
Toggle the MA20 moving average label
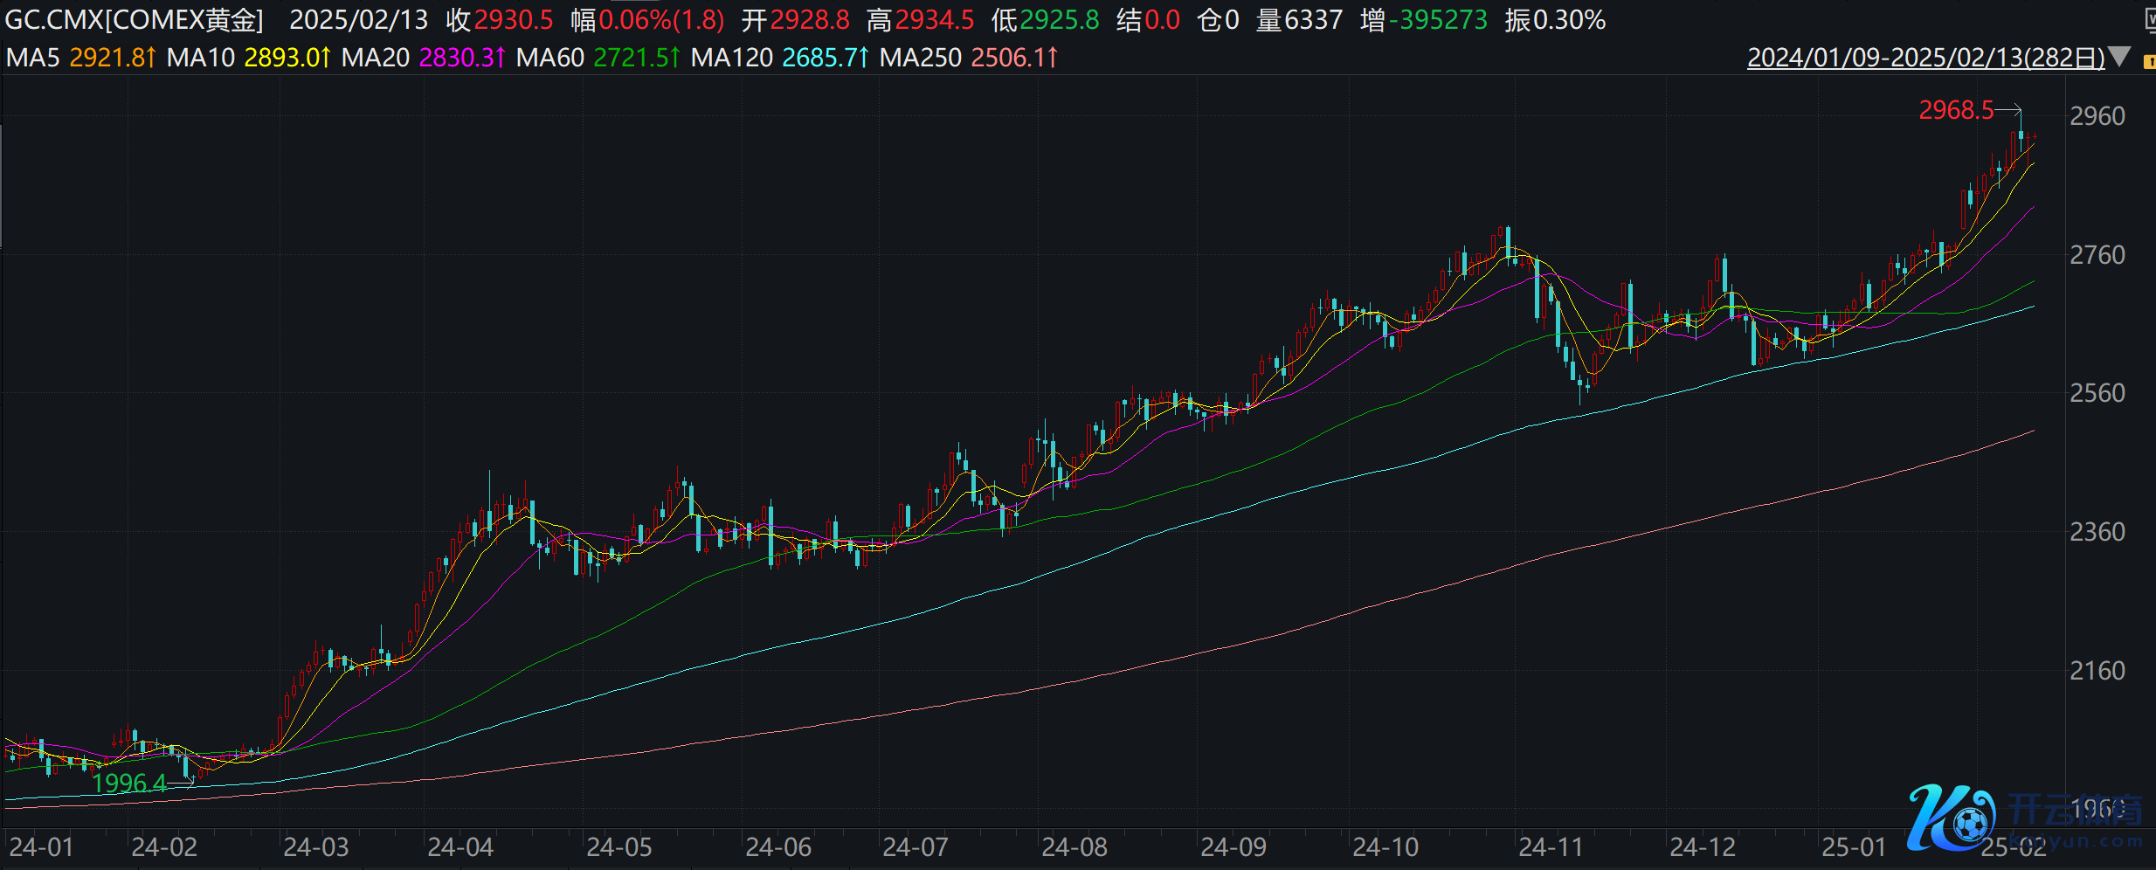tap(375, 58)
